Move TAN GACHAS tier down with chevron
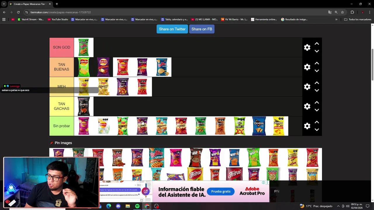 pyautogui.click(x=317, y=110)
